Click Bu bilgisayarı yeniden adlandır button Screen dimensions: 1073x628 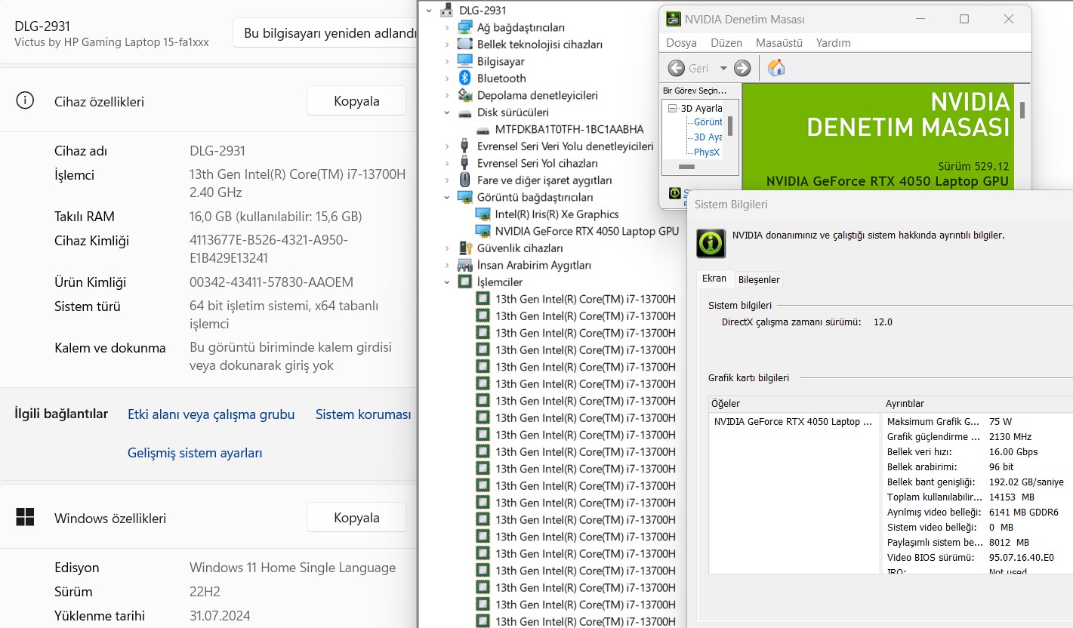[325, 33]
